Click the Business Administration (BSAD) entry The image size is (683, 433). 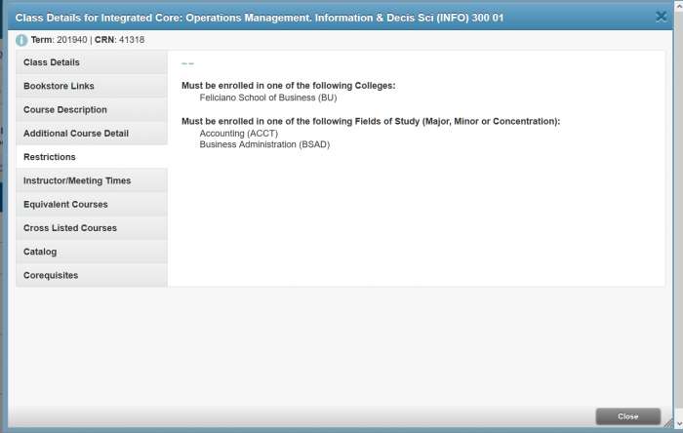click(264, 144)
